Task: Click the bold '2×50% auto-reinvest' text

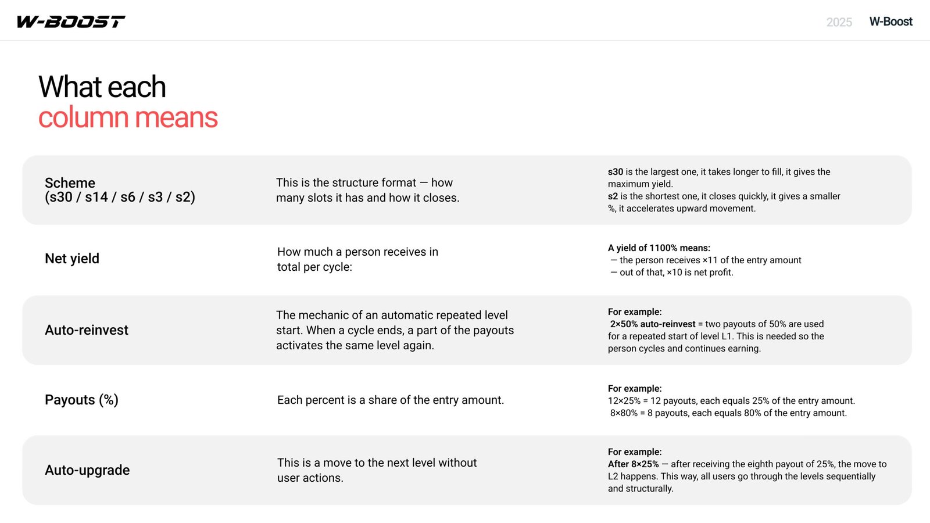Action: 653,324
